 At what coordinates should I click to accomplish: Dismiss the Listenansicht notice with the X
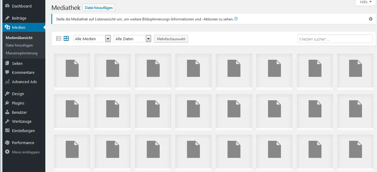(x=371, y=19)
